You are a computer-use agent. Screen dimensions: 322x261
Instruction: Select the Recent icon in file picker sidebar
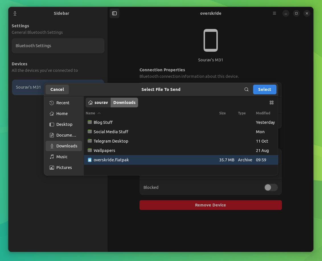[x=52, y=103]
